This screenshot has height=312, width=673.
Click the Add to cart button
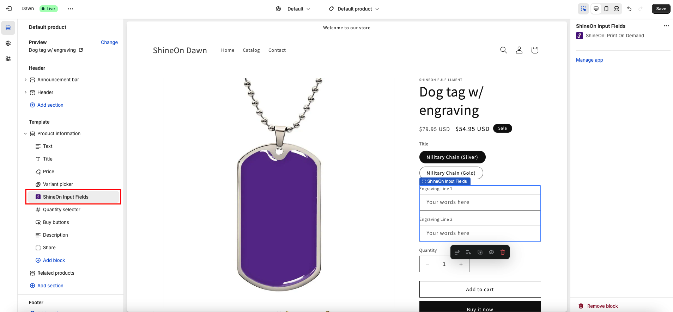click(480, 289)
